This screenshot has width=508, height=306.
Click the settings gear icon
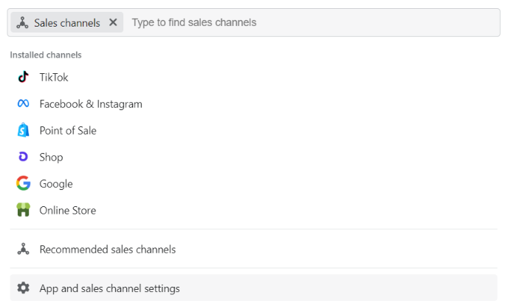24,288
